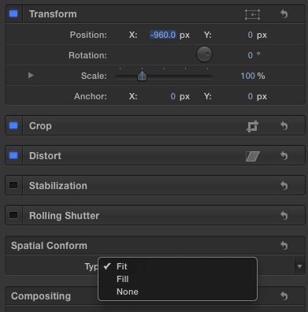Open the Spatial Conform Type dropdown arrow
This screenshot has width=308, height=312.
pos(299,266)
